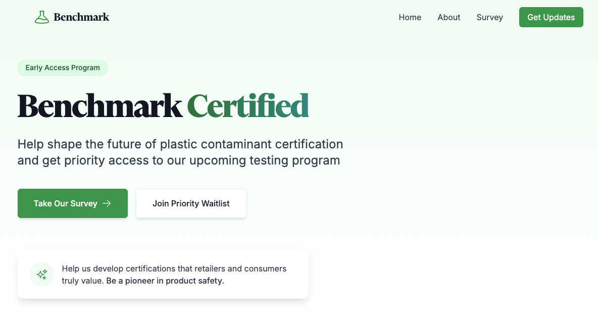Go to the About page
The height and width of the screenshot is (331, 598).
[448, 17]
